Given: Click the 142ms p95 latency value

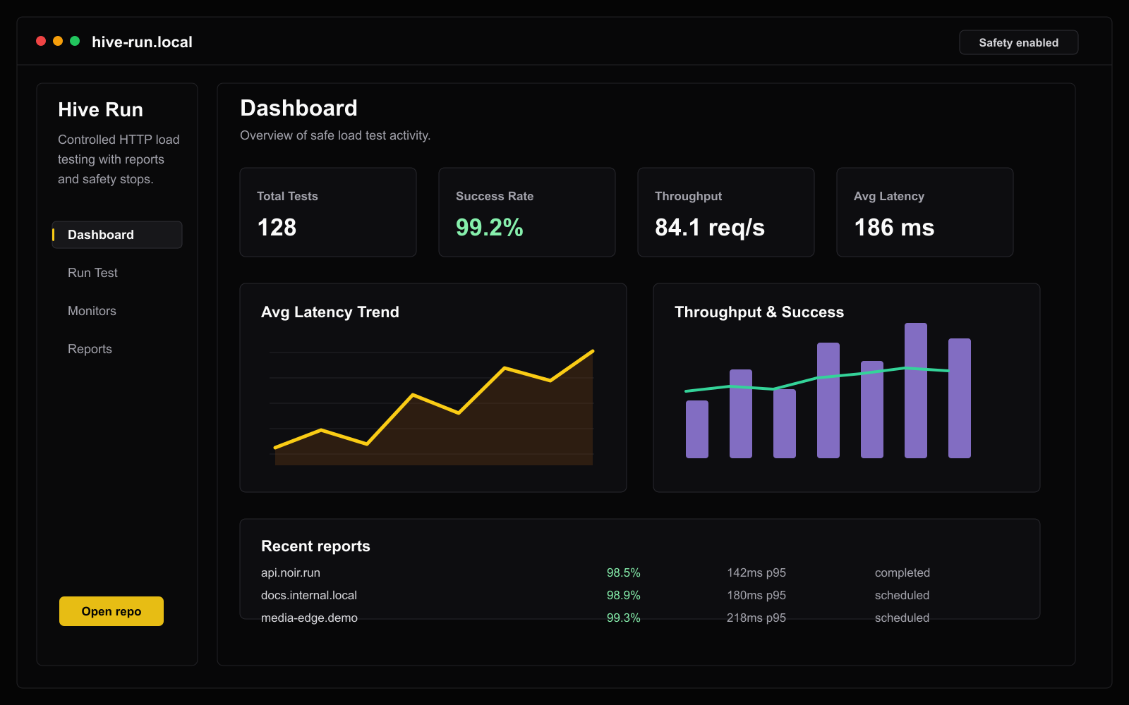Looking at the screenshot, I should pos(756,572).
